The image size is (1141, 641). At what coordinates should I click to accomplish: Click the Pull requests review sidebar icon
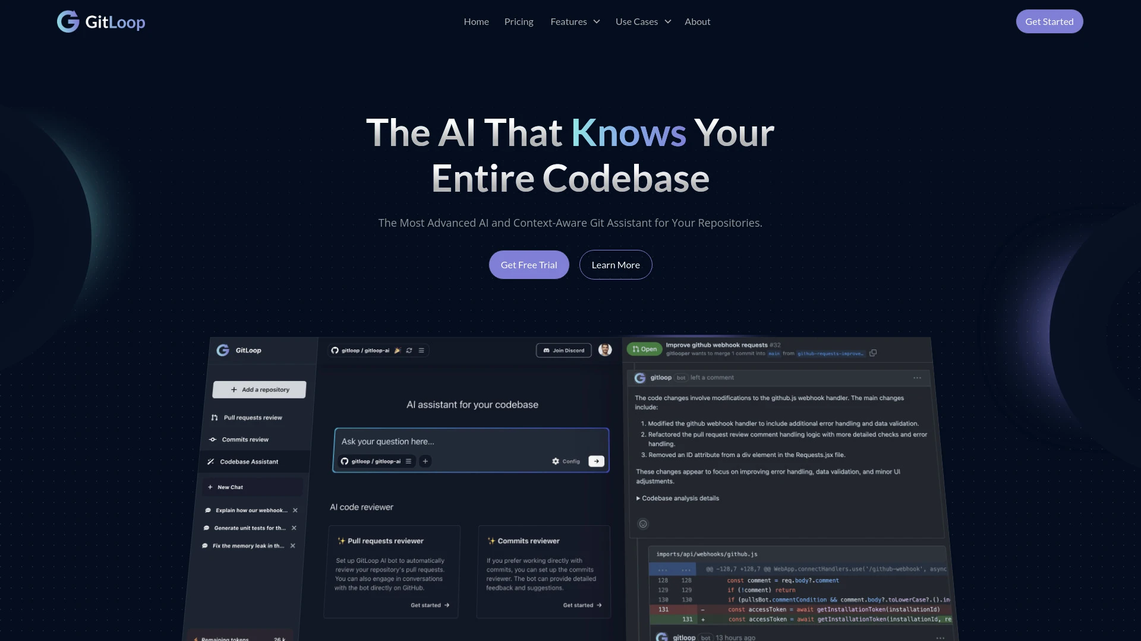(x=214, y=417)
